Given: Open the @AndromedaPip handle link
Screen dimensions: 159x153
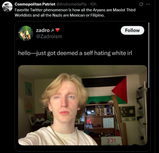Looking at the screenshot, I should (71, 4).
